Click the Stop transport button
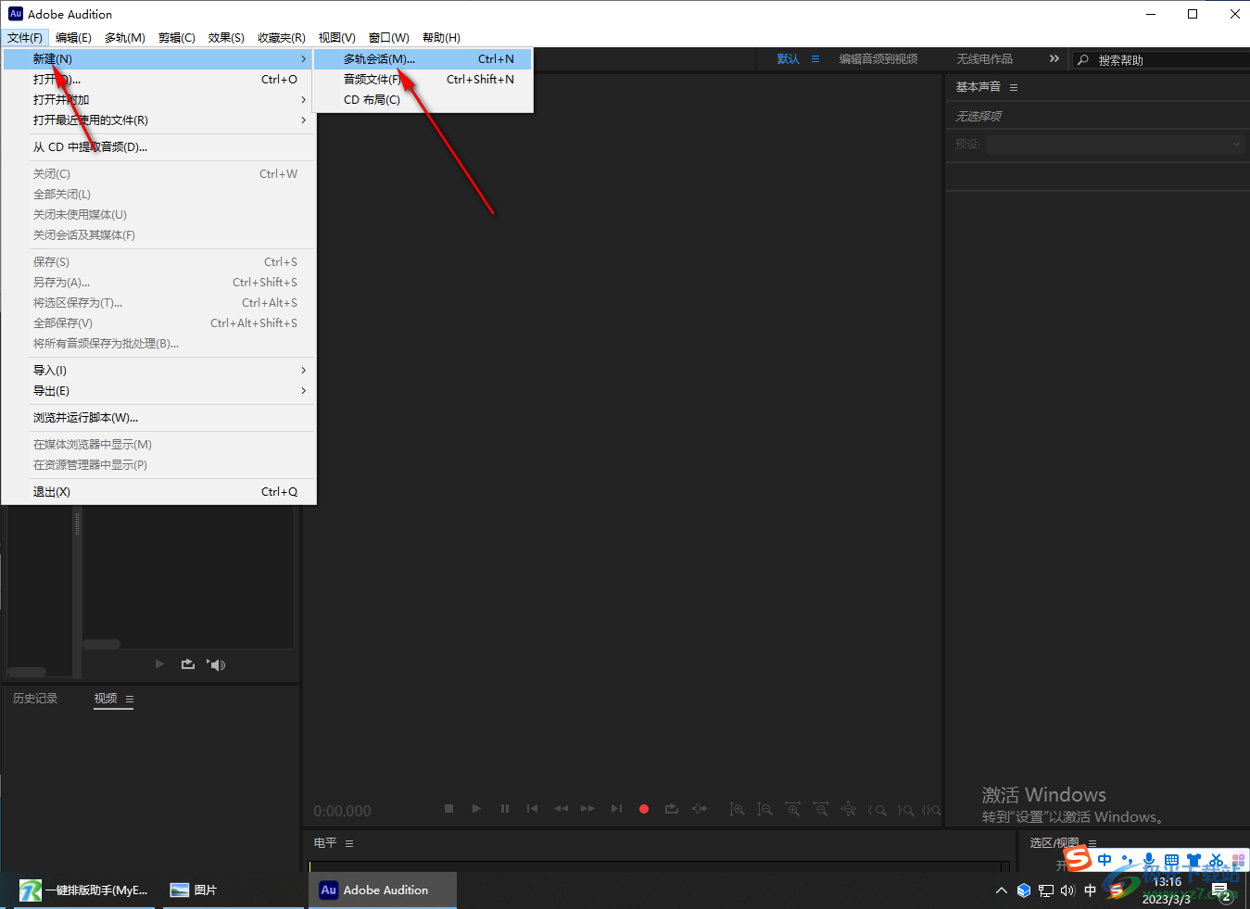Image resolution: width=1250 pixels, height=909 pixels. click(x=448, y=809)
